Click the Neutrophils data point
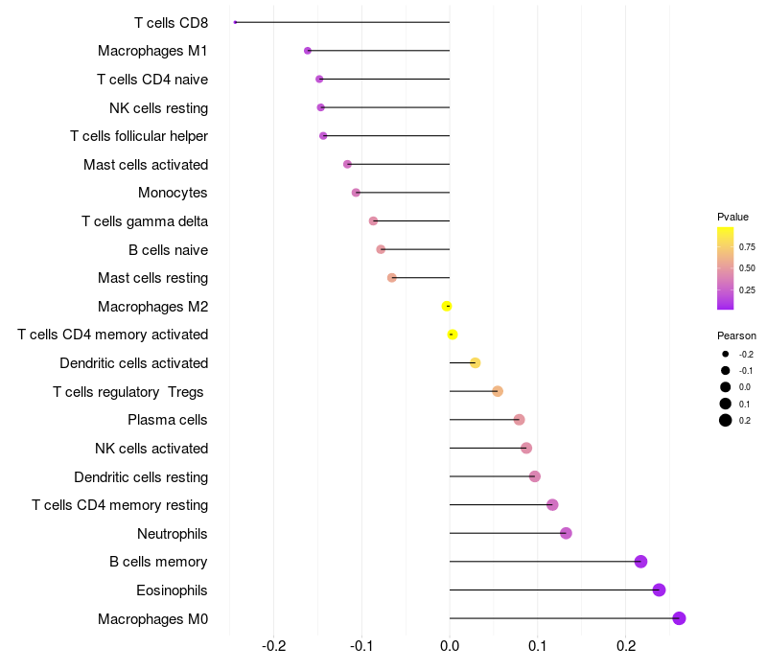The image size is (767, 671). [x=566, y=533]
